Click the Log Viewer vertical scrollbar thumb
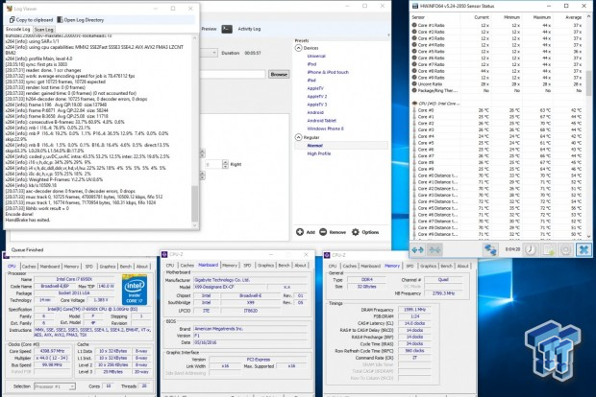Screen dimensions: 596x397 [194, 204]
